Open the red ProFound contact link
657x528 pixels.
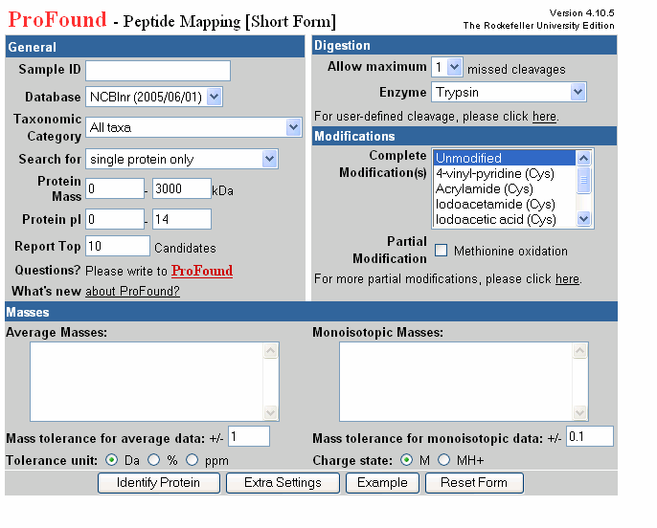tap(202, 271)
